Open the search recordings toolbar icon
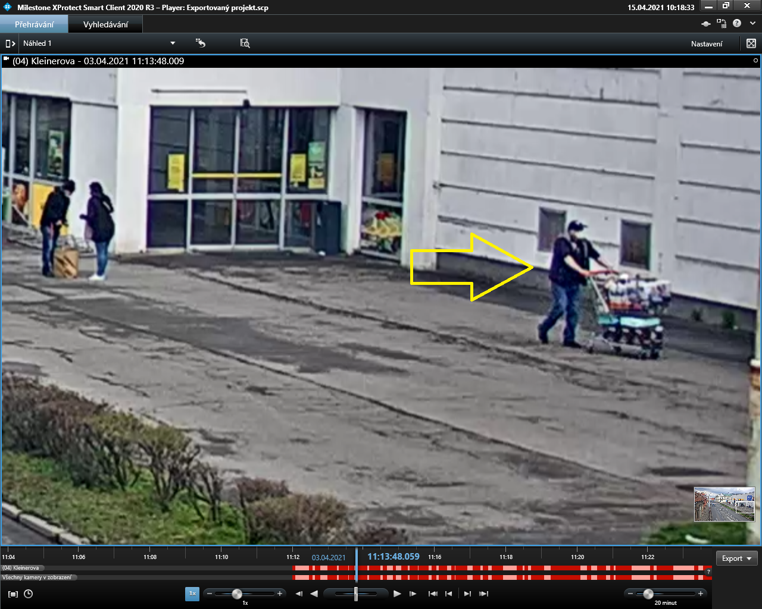 (245, 43)
